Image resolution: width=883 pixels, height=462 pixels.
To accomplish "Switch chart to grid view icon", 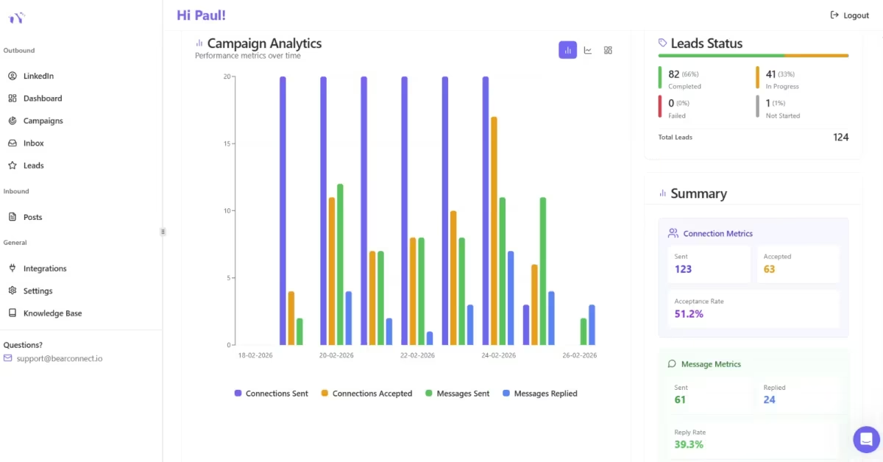I will (608, 50).
